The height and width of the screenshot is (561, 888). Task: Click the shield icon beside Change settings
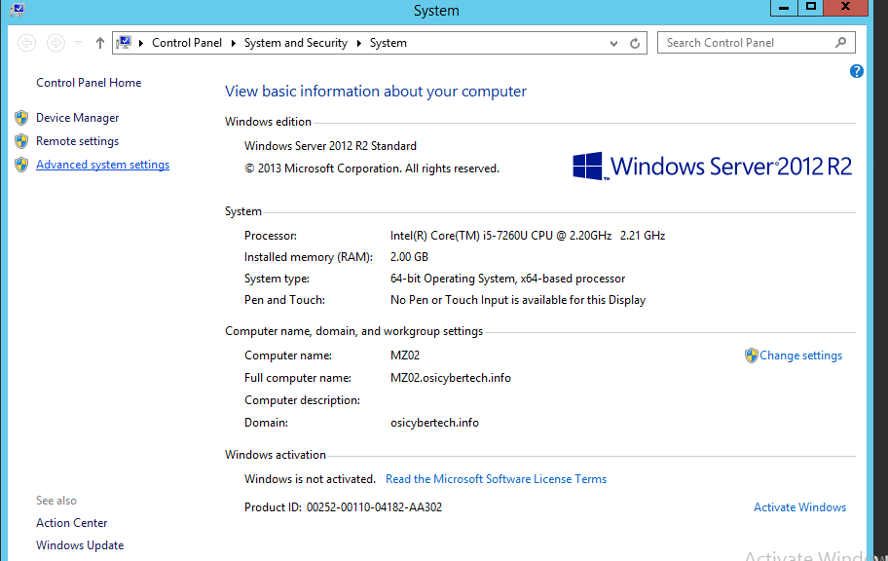(751, 355)
